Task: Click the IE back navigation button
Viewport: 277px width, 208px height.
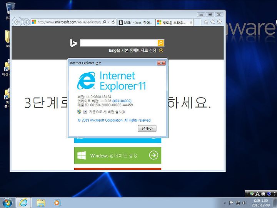Action: 17,22
